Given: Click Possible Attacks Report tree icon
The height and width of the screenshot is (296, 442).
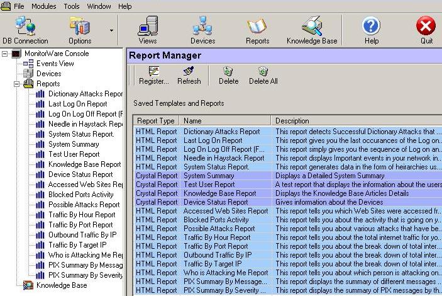Looking at the screenshot, I should 40,205.
